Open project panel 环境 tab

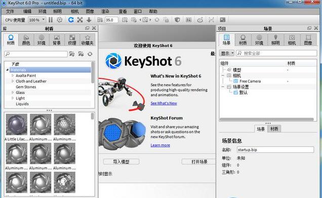point(259,40)
